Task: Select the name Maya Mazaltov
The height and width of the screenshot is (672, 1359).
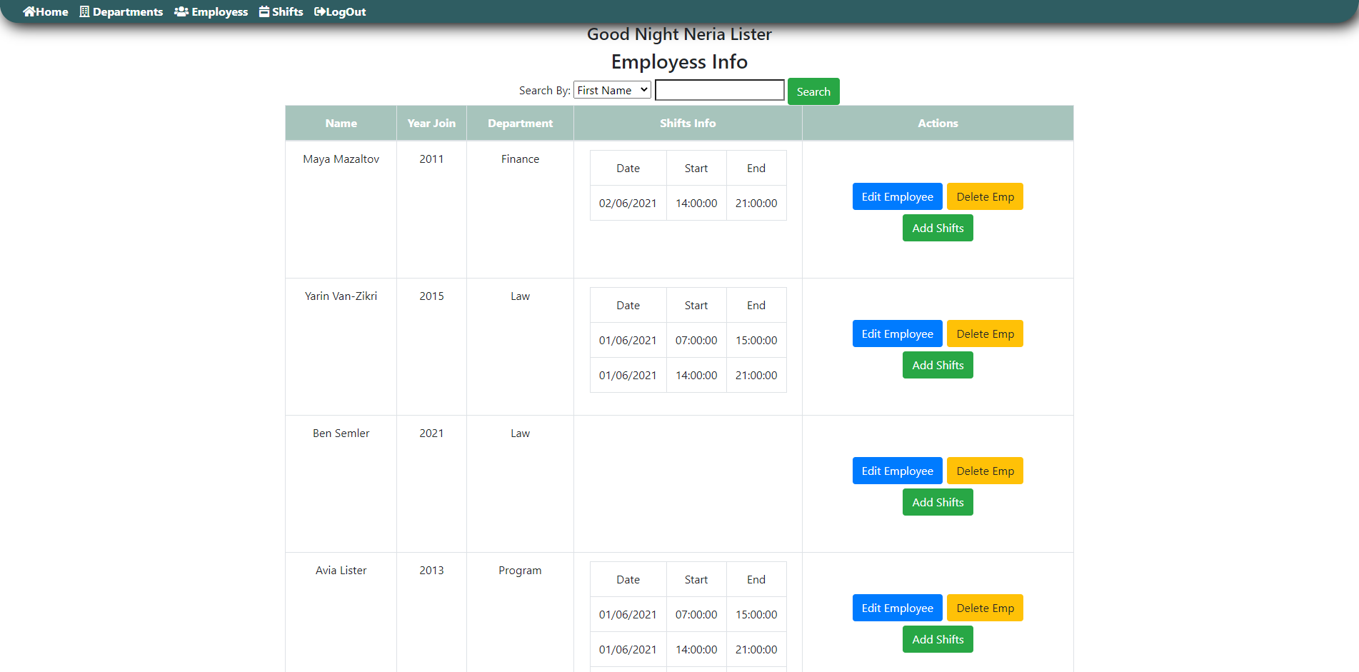Action: (341, 159)
